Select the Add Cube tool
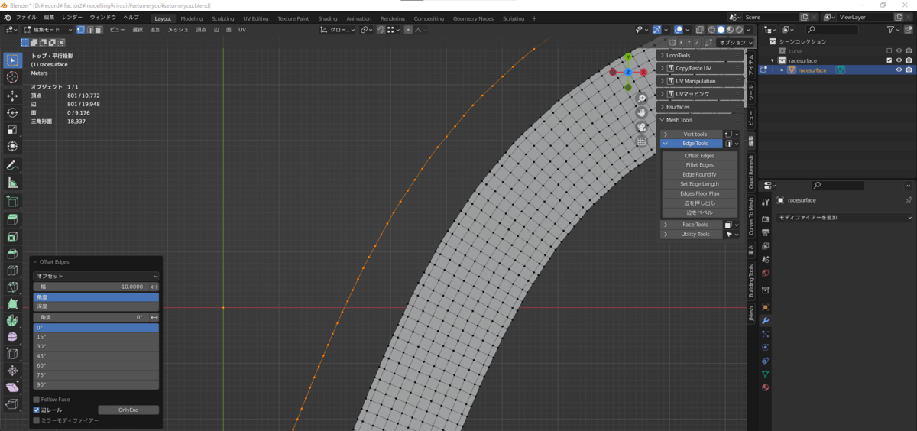This screenshot has height=431, width=917. click(13, 201)
